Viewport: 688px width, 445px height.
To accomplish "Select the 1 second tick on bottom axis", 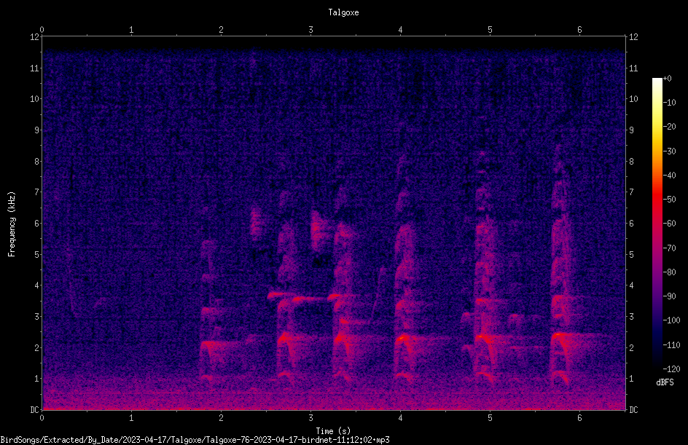I will pyautogui.click(x=131, y=418).
